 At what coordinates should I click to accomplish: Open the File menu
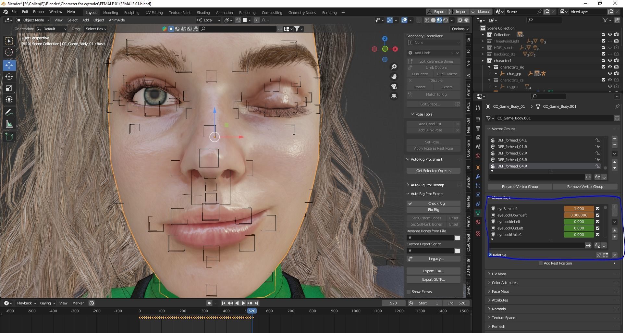pos(14,12)
